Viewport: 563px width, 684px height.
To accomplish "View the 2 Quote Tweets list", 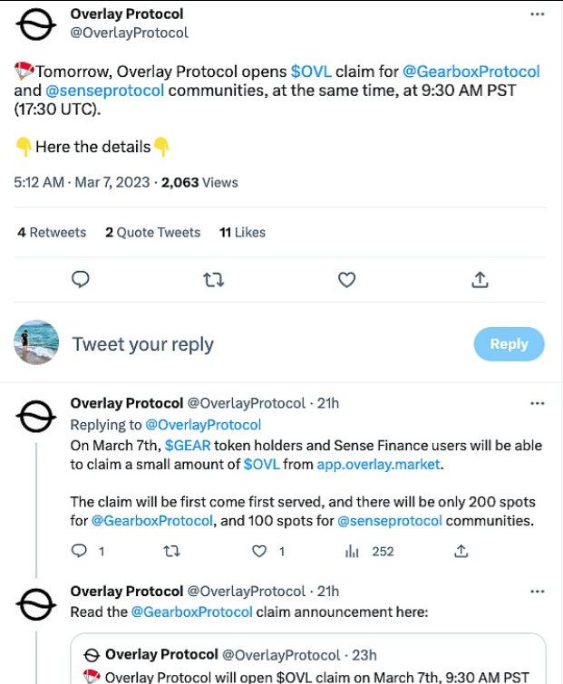I will (x=152, y=233).
